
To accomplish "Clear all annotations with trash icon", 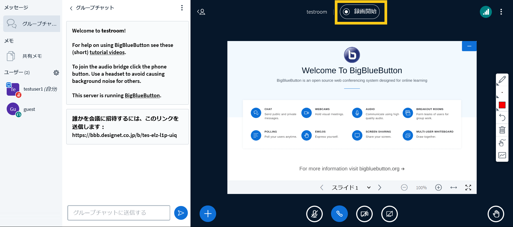I will pos(502,130).
